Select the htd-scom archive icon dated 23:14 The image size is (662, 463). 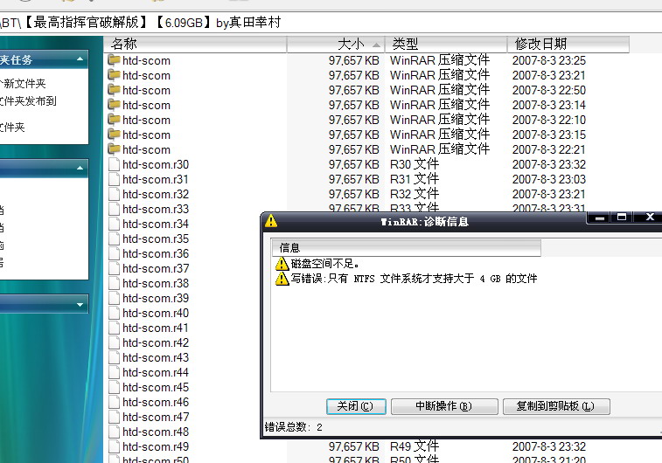coord(114,105)
